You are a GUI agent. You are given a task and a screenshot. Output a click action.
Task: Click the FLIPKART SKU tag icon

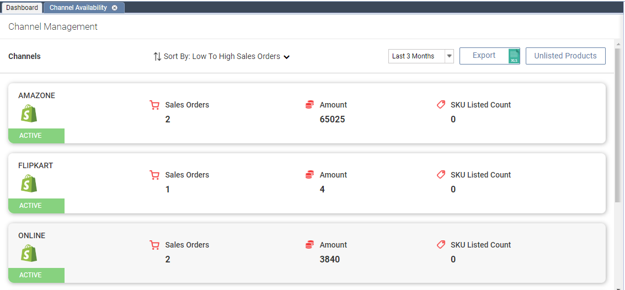click(441, 175)
